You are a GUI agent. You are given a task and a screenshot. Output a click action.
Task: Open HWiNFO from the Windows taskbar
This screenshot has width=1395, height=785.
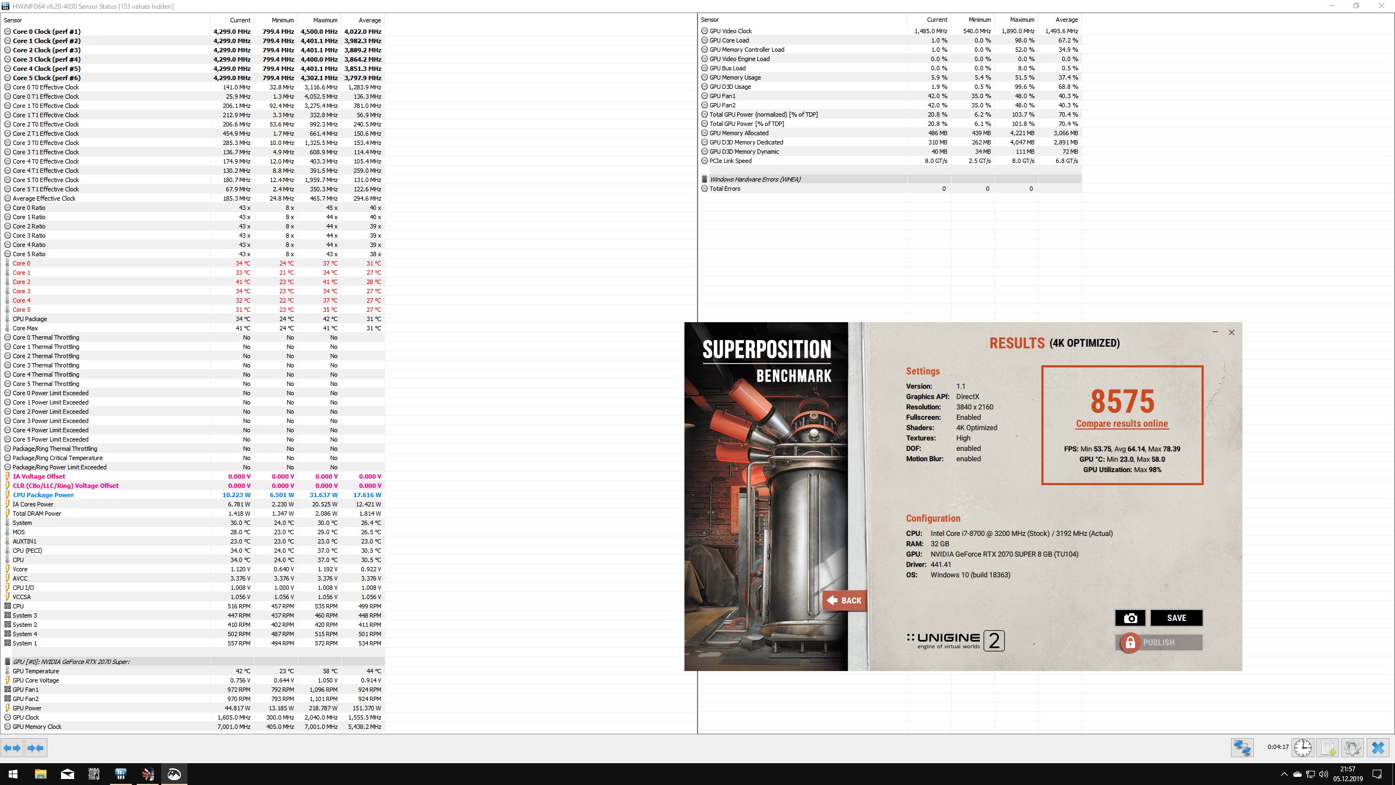click(x=121, y=774)
